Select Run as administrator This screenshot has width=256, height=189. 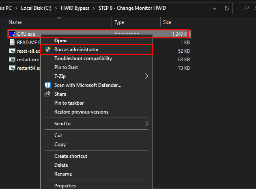[97, 49]
